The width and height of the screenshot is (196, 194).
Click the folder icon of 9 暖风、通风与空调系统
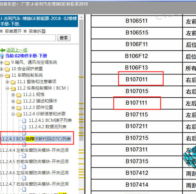tap(7, 63)
